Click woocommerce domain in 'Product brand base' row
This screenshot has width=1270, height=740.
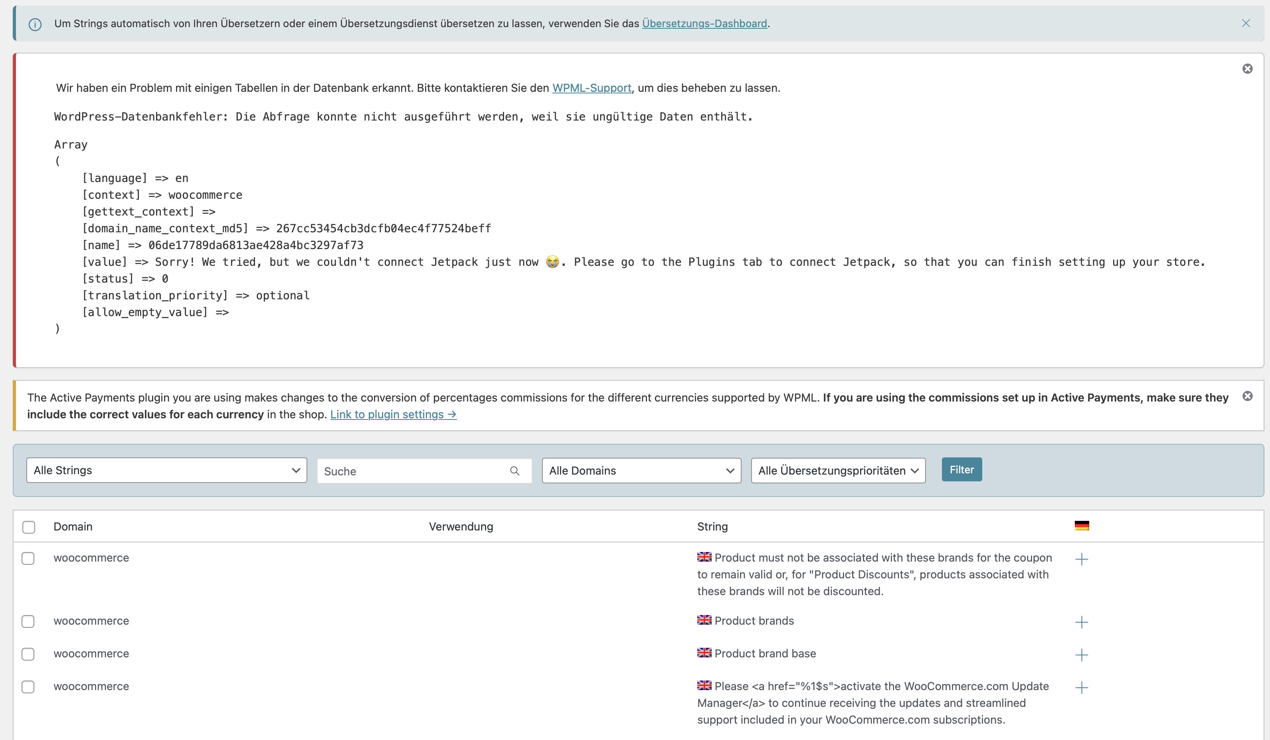(x=91, y=654)
